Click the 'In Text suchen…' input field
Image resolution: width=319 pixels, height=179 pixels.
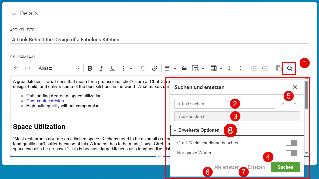click(x=224, y=104)
